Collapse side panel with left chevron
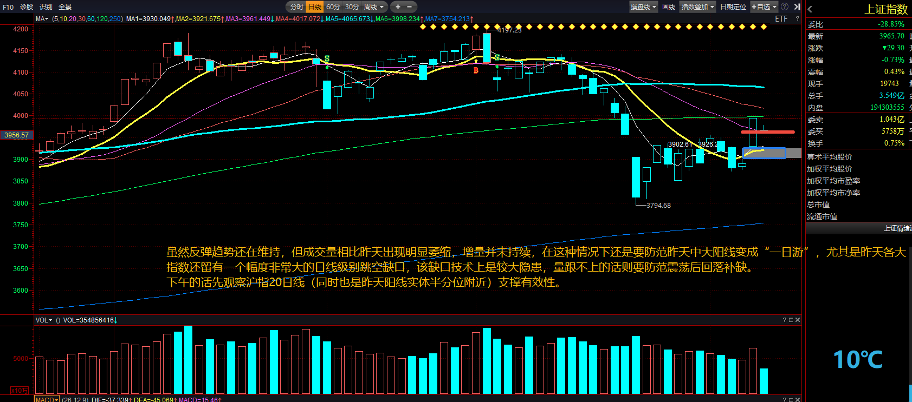Screen dimensions: 912x402 point(810,9)
